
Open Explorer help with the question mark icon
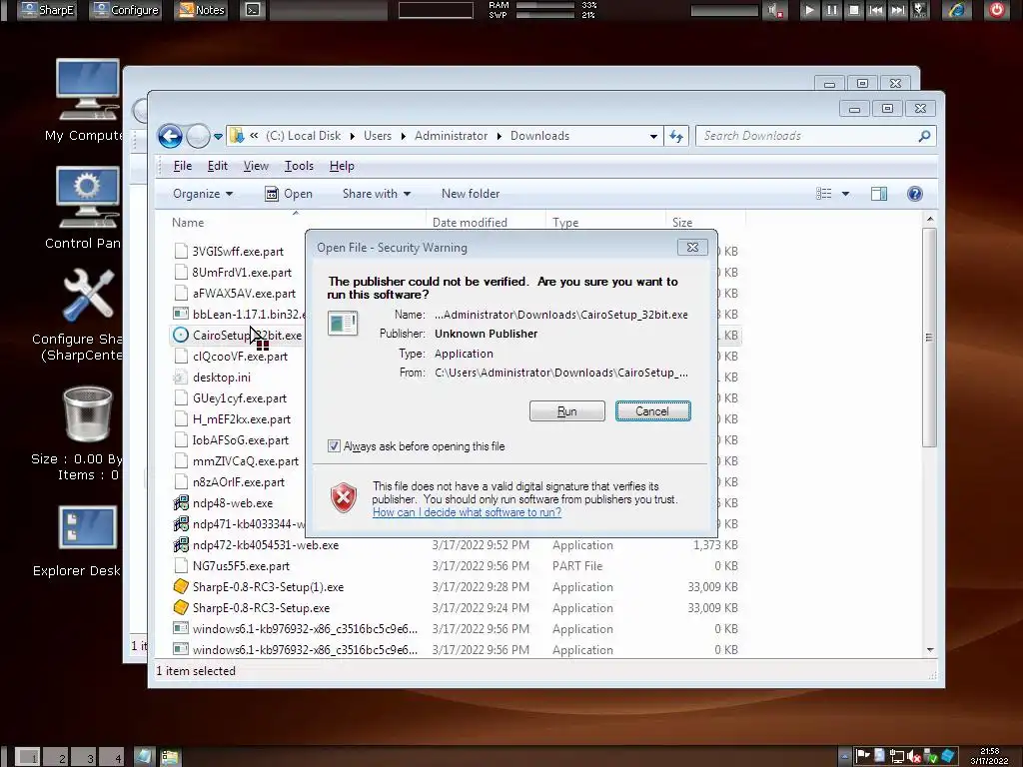915,194
